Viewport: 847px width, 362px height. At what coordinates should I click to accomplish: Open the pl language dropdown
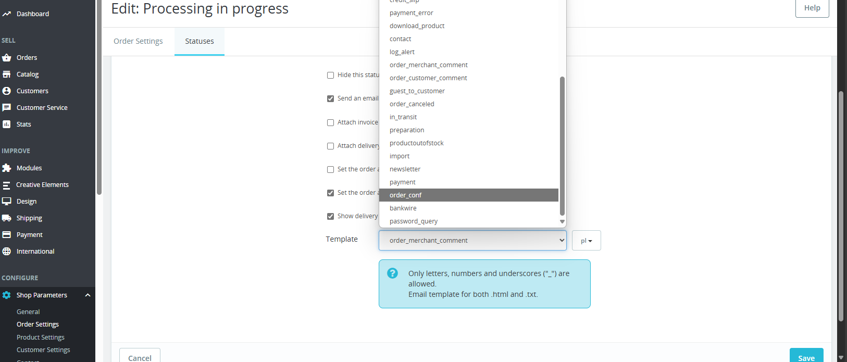point(587,241)
